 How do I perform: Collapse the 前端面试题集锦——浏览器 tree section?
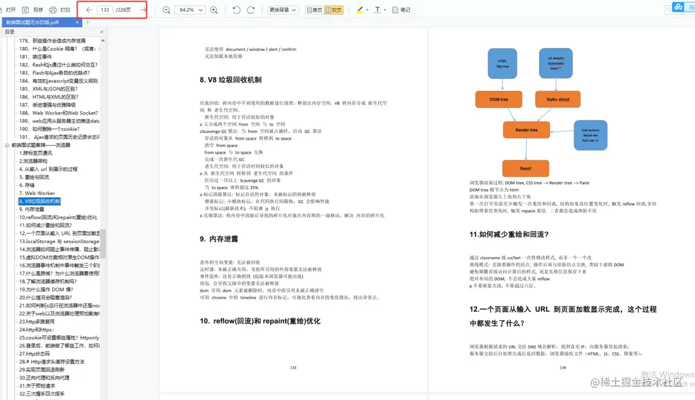pyautogui.click(x=6, y=145)
